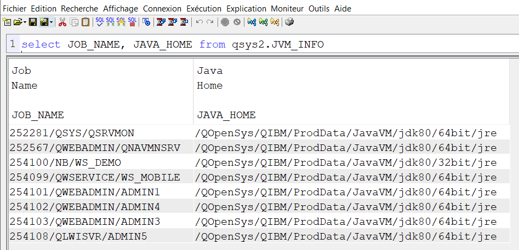Select cell 254101/QWEBADMIN/ADMIN1
519x250 pixels.
point(101,192)
